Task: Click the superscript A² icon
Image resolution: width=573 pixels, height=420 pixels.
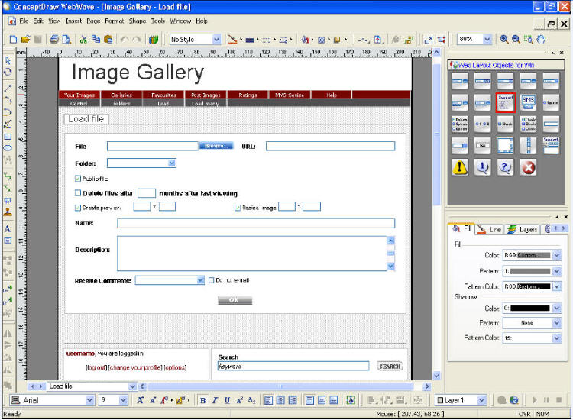Action: (x=240, y=400)
